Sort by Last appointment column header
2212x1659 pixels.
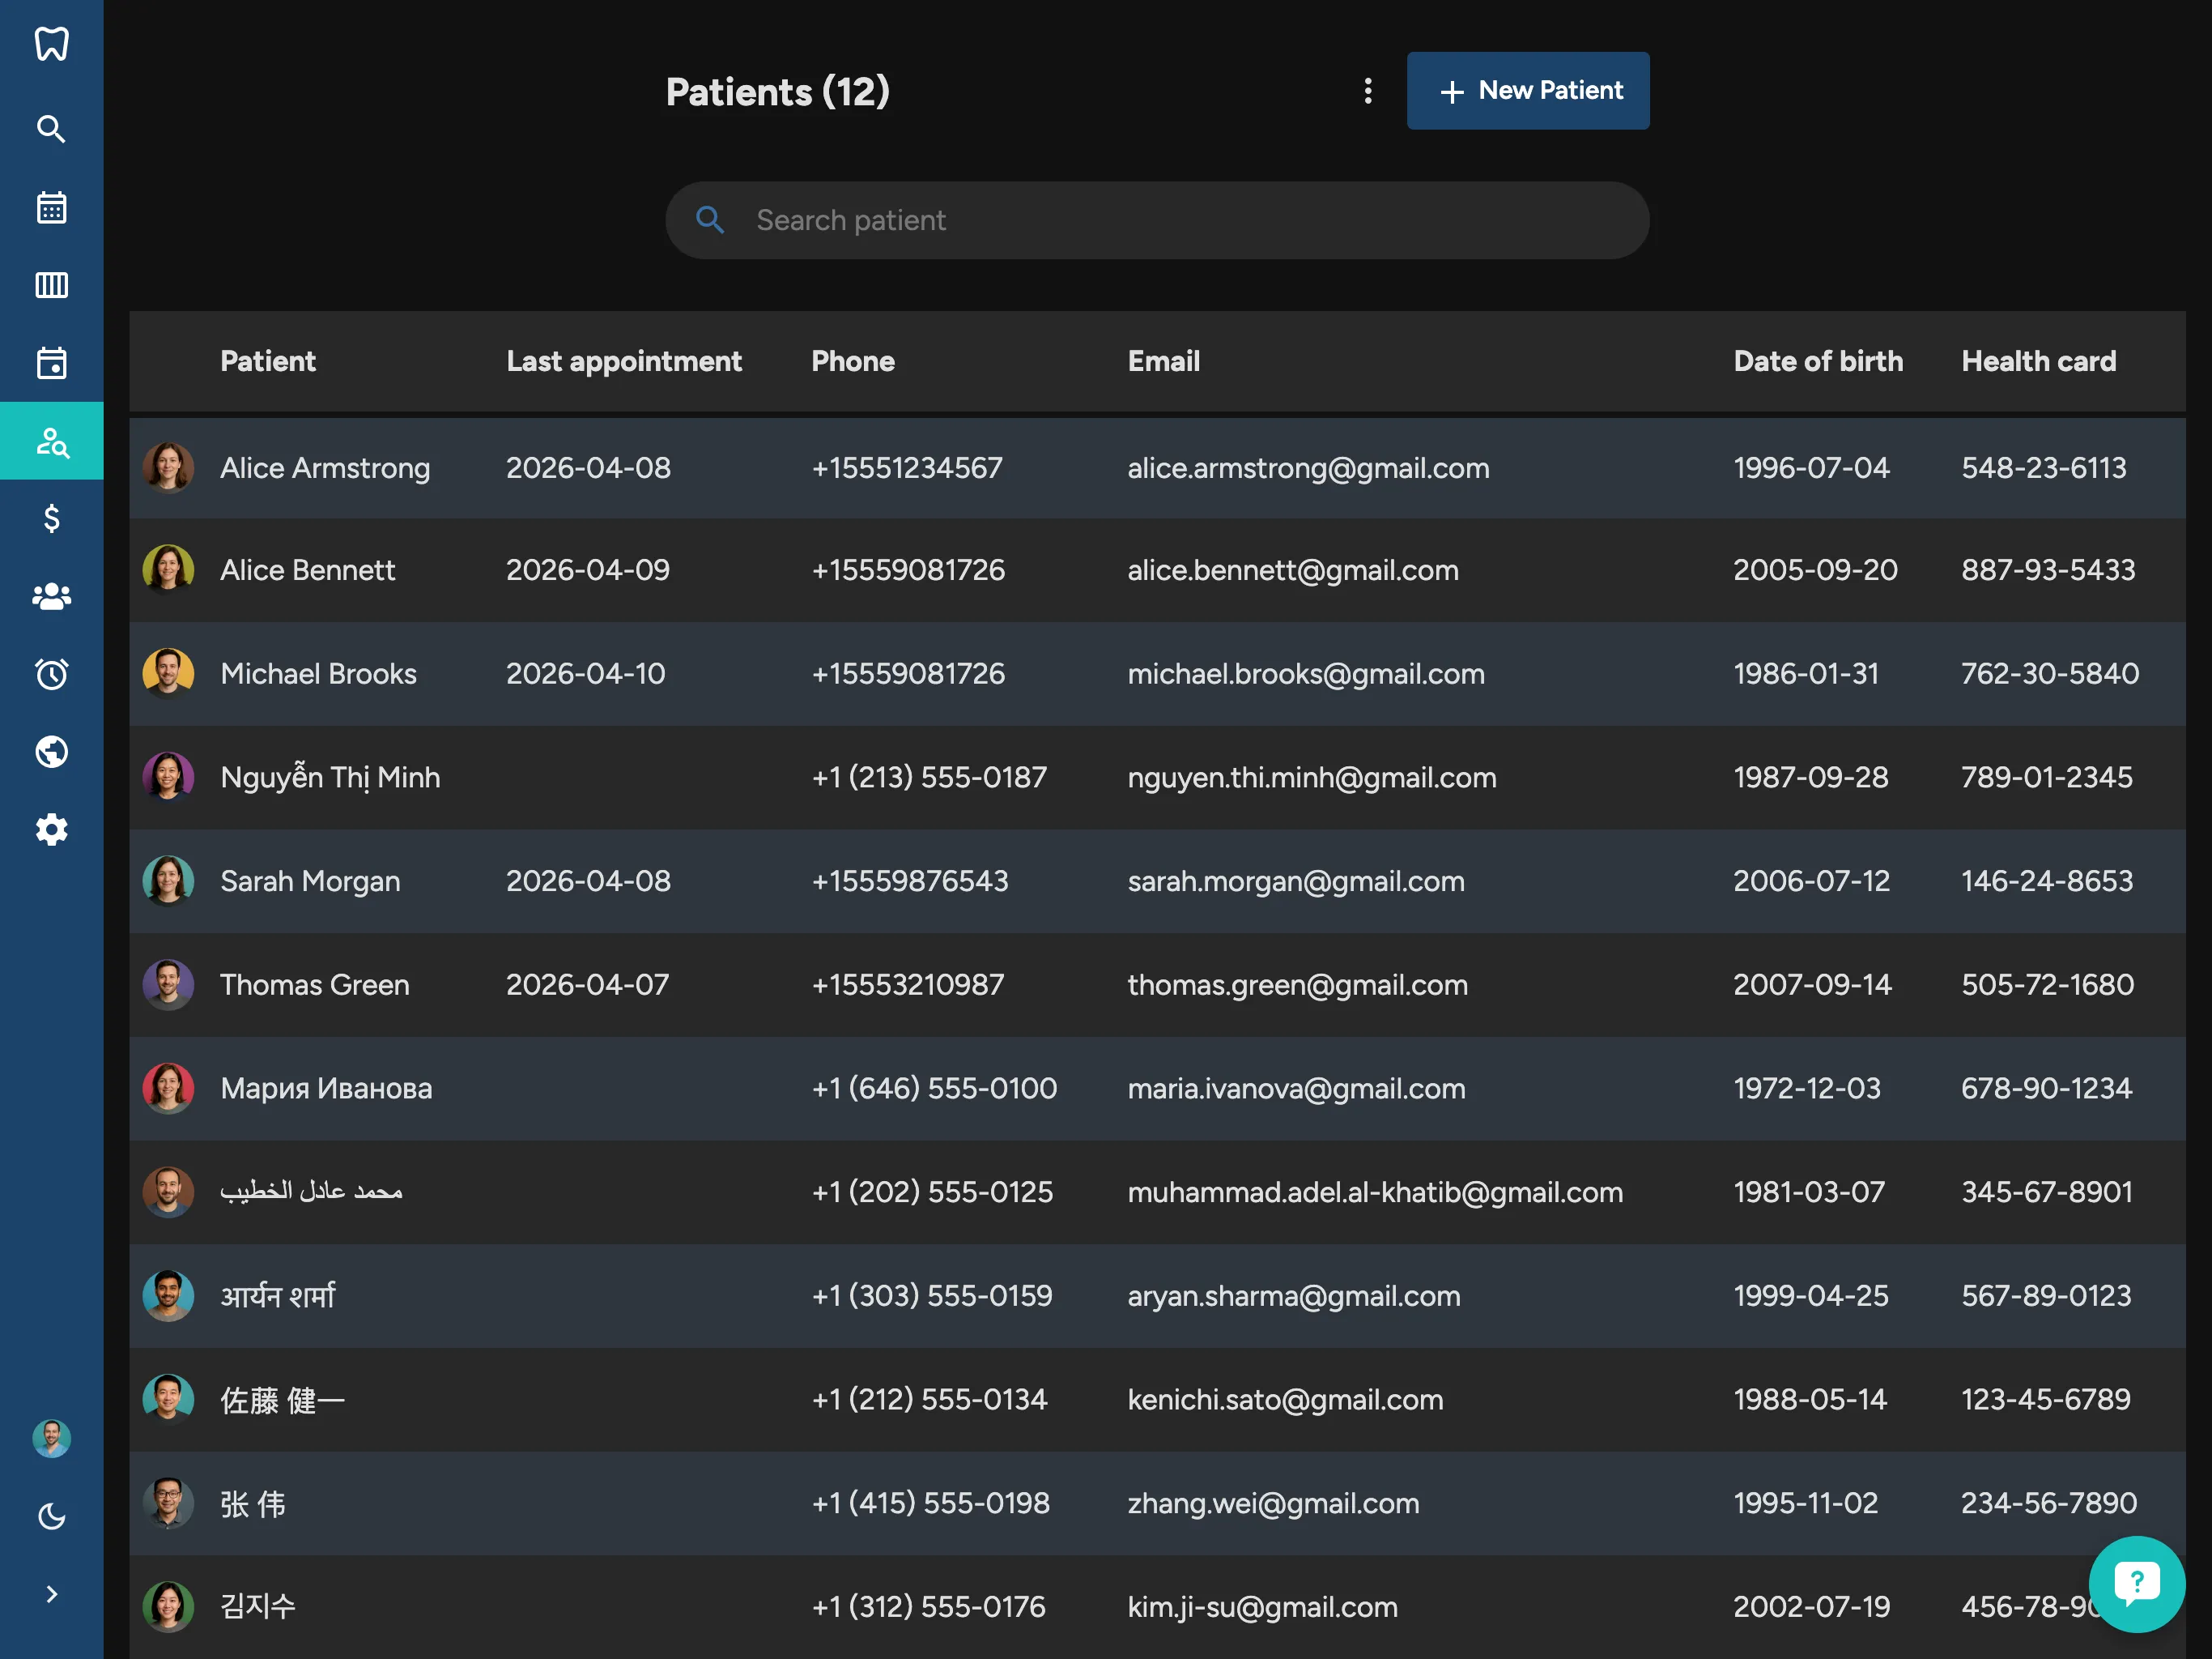point(623,361)
